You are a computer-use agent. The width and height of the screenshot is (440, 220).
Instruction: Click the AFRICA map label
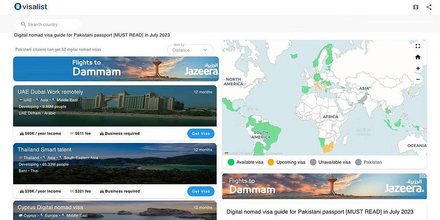(330, 117)
